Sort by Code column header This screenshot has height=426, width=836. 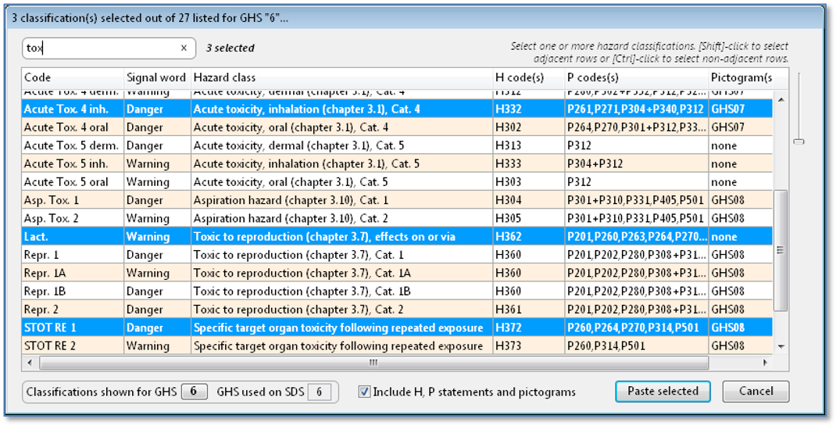(73, 78)
